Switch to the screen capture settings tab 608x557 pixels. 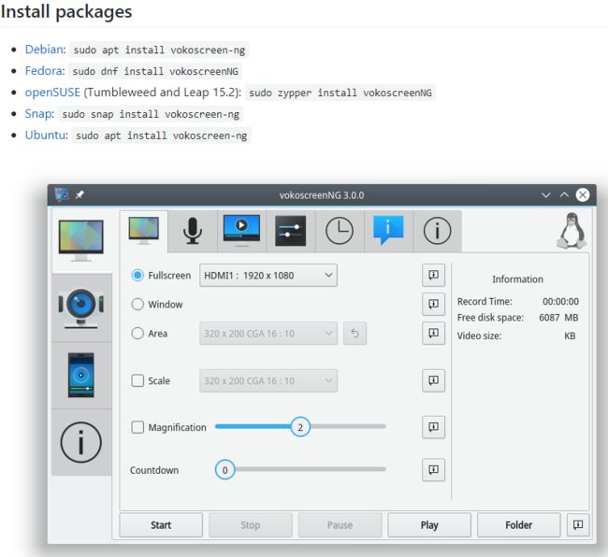144,231
